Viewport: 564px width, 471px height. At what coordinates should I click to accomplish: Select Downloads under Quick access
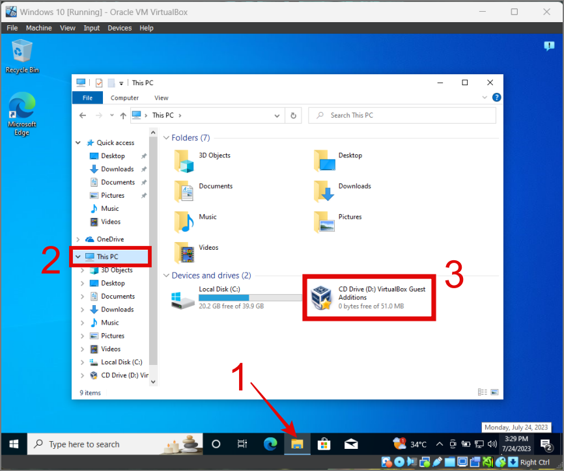click(117, 169)
